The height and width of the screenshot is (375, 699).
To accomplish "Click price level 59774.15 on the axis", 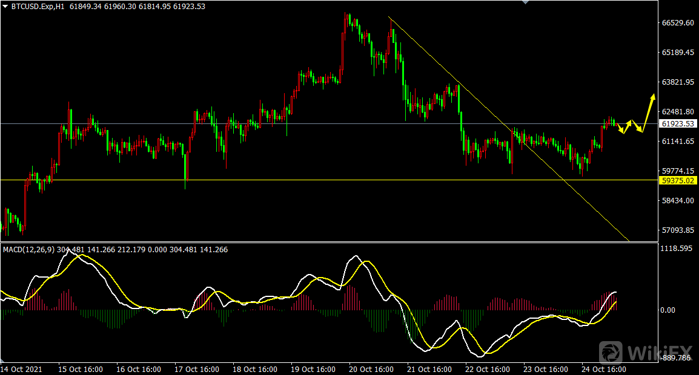I will pos(678,171).
